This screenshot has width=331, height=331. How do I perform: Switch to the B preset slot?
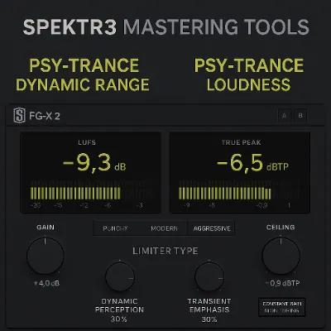(300, 116)
